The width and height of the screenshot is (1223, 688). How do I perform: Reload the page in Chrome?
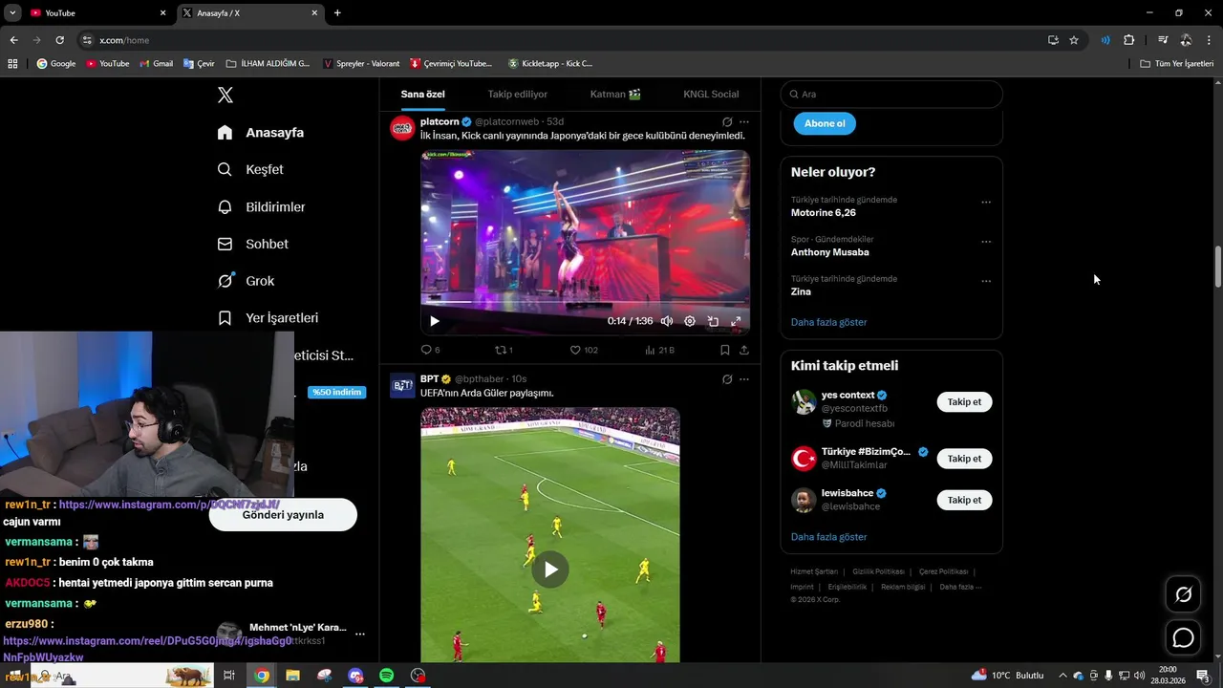tap(59, 40)
